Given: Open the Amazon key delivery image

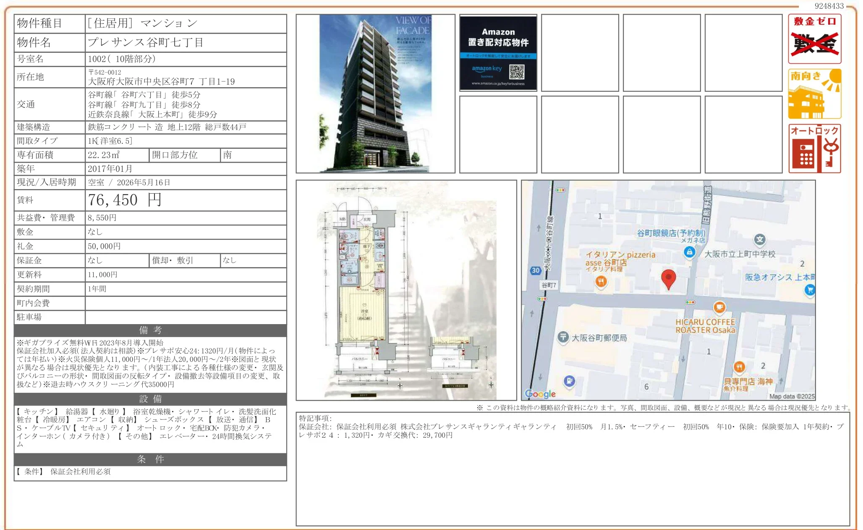Looking at the screenshot, I should pyautogui.click(x=498, y=53).
